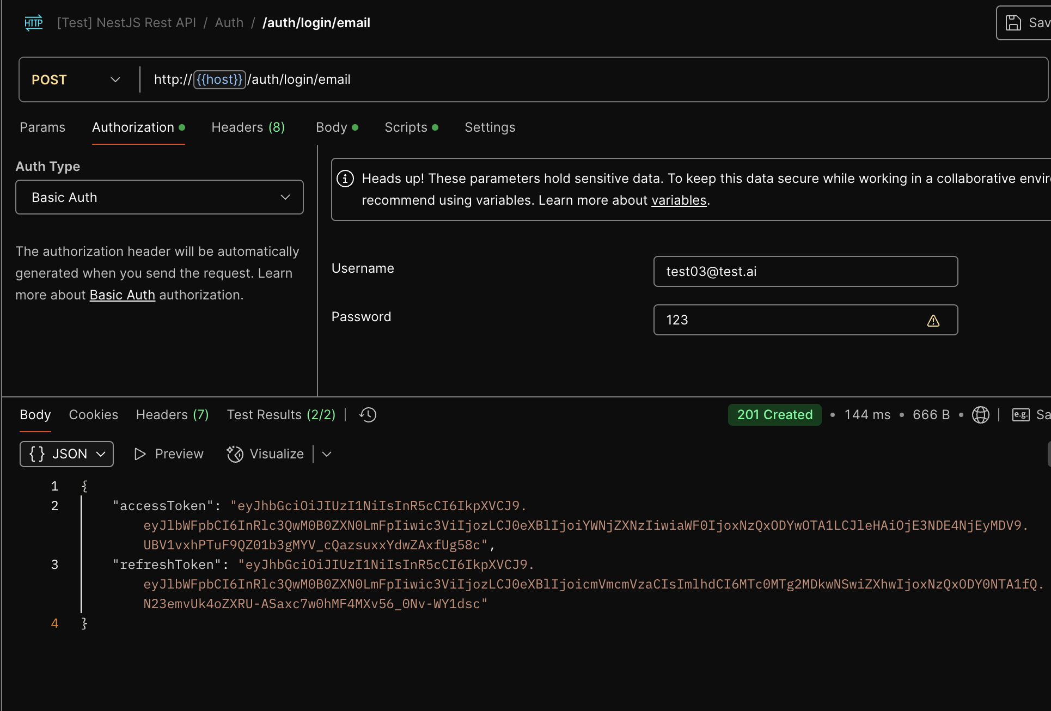Click the password warning triangle icon
Viewport: 1051px width, 711px height.
point(933,321)
